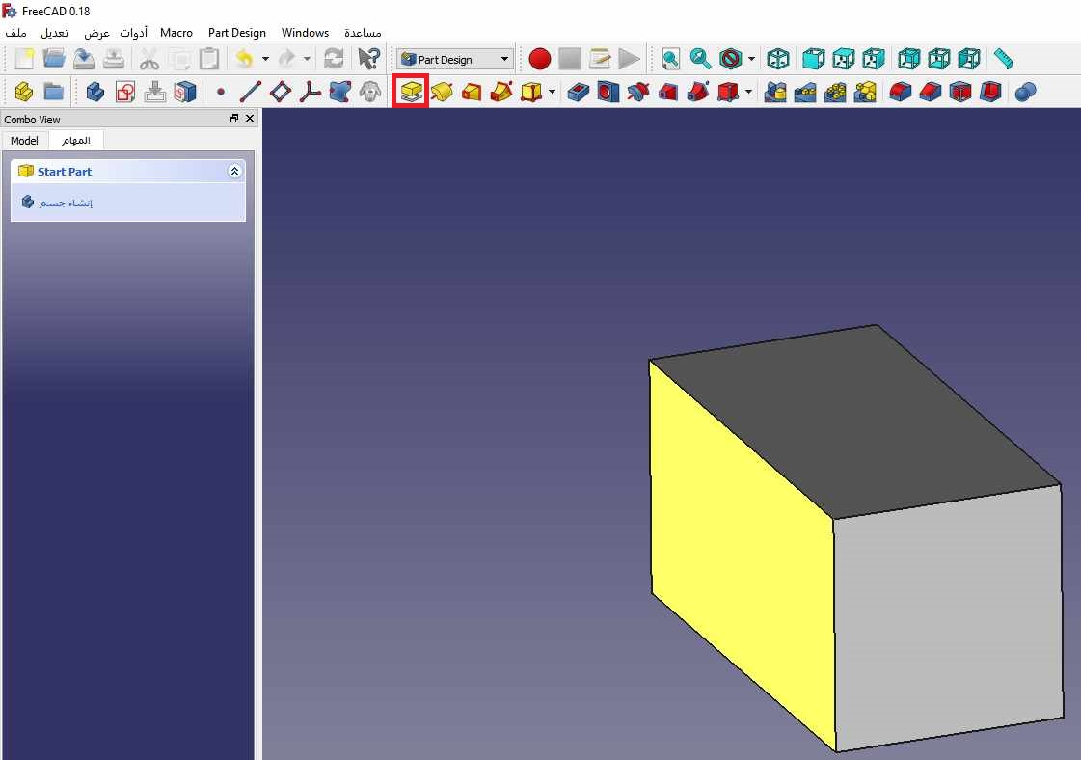
Task: Click the Map sketch to face icon
Action: pyautogui.click(x=185, y=91)
